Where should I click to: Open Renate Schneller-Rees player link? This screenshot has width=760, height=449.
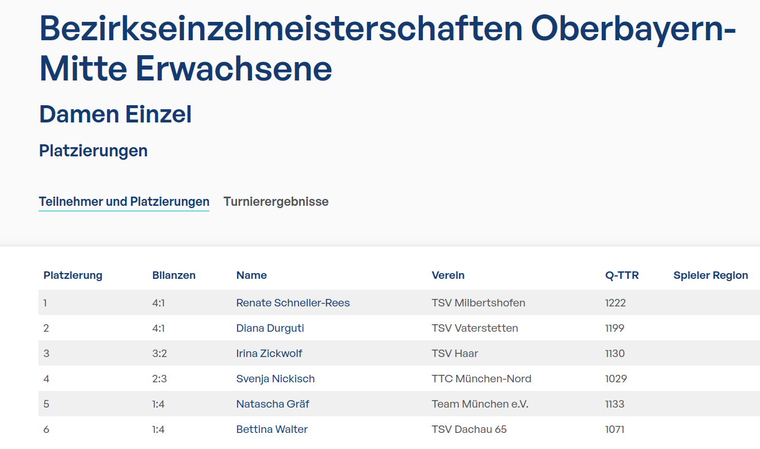pos(292,303)
